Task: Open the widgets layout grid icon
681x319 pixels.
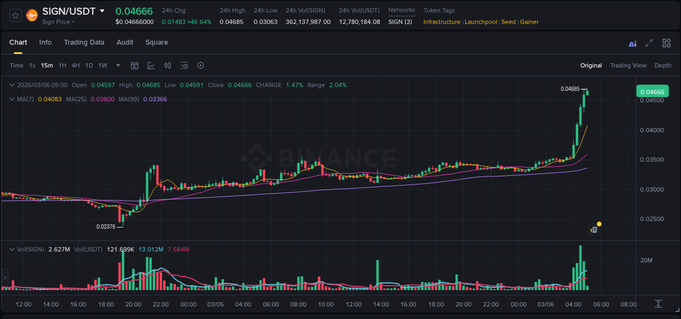Action: tap(666, 43)
